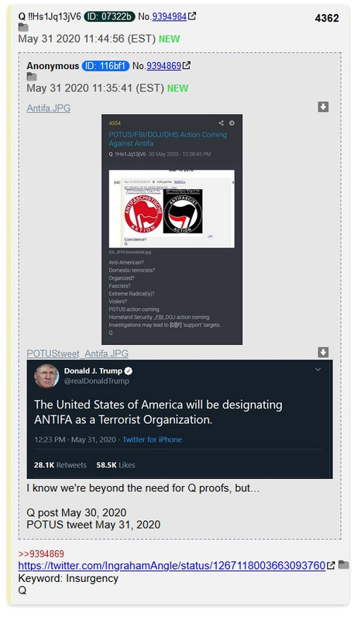This screenshot has height=620, width=361.
Task: Click the folder icon after the Twitter URL
Action: tap(344, 565)
